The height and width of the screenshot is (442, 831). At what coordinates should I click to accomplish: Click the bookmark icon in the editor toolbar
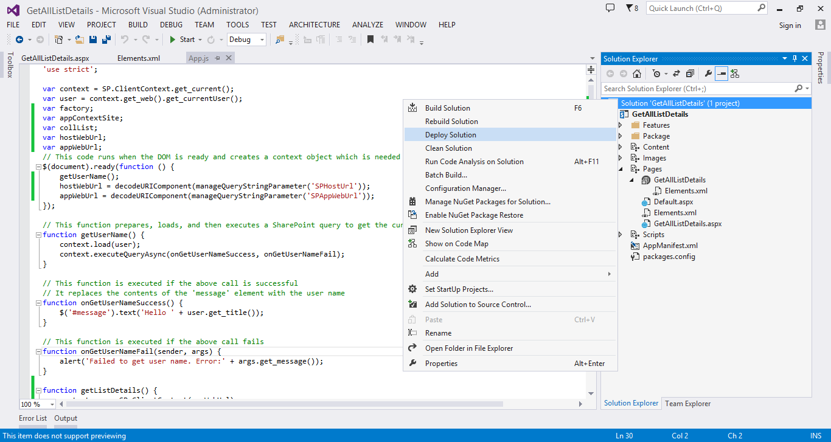click(370, 40)
